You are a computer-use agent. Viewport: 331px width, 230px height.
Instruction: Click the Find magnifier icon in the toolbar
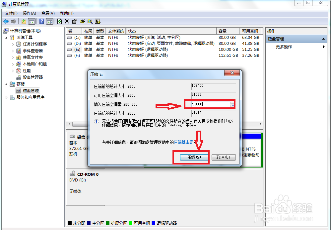[x=90, y=21]
